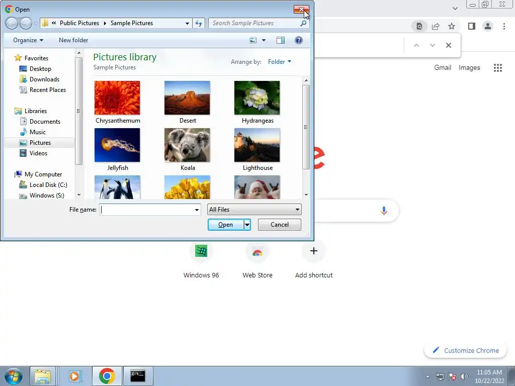Open Local Disk (C:) drive
This screenshot has height=386, width=515.
pos(48,185)
